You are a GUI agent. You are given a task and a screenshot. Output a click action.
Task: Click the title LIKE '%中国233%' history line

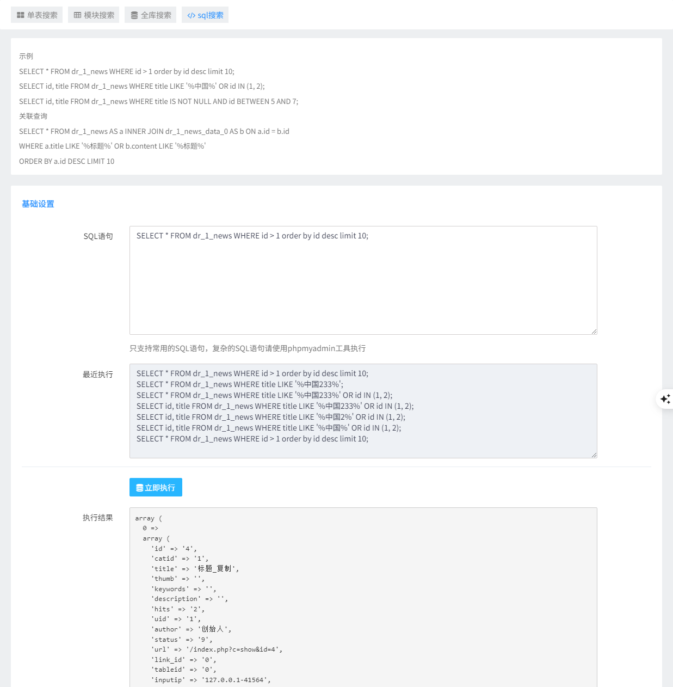click(240, 384)
